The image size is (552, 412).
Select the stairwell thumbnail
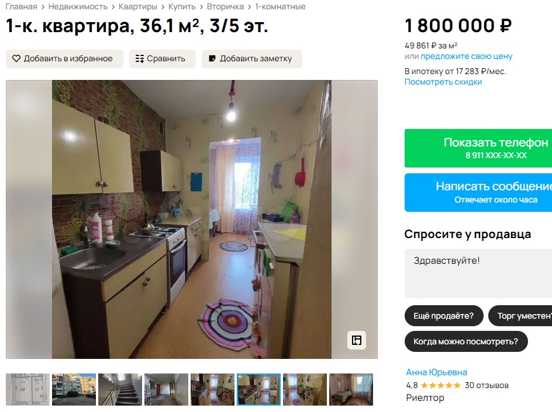tap(120, 389)
